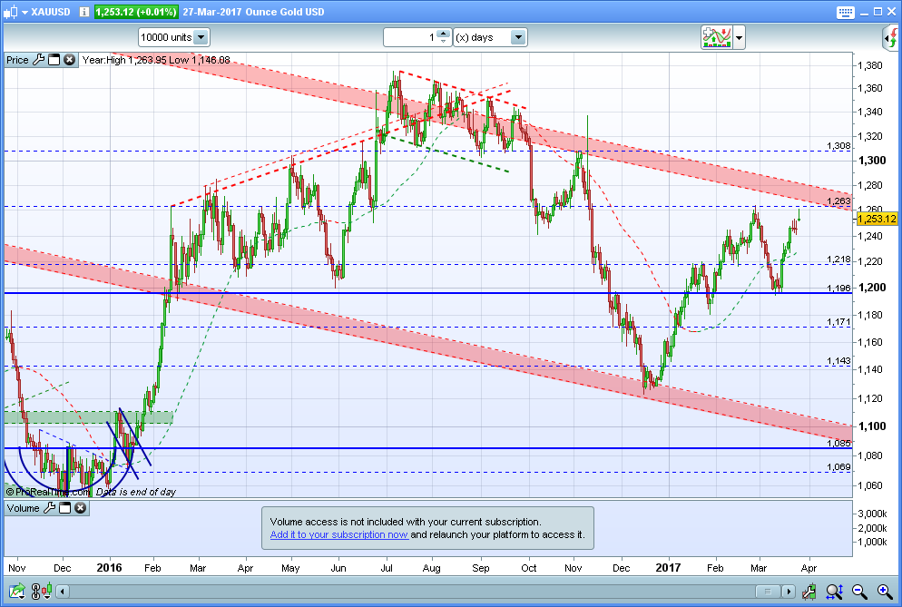Decrease the timeframe number with down stepper
This screenshot has width=902, height=607.
click(x=443, y=42)
